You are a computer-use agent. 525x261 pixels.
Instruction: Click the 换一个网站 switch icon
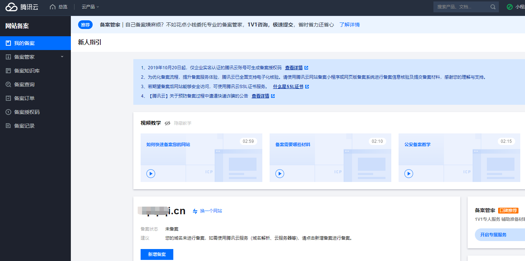195,211
